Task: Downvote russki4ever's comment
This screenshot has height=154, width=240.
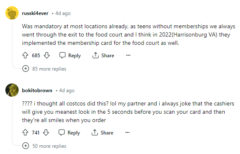Action: click(47, 55)
